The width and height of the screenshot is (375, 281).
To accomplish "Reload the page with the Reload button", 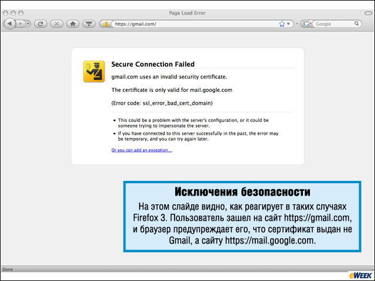I will (40, 24).
